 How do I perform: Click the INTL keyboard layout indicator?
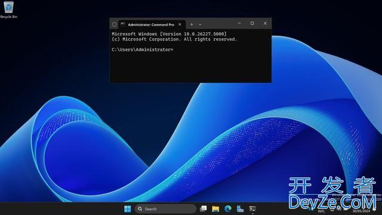321,211
